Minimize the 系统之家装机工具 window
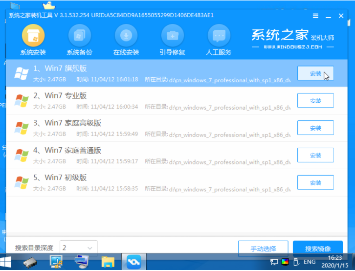Viewport: 355px width, 271px height. tap(328, 16)
